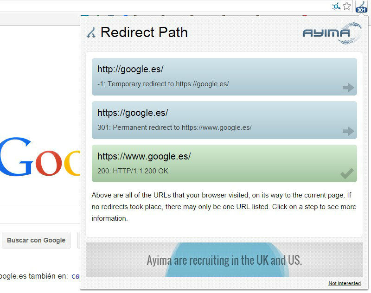The image size is (371, 293).
Task: Click checkmark icon on https://www.google.es/ step
Action: point(347,174)
